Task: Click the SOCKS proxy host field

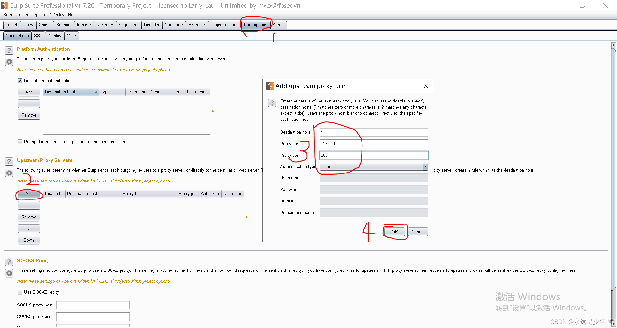Action: [93, 305]
